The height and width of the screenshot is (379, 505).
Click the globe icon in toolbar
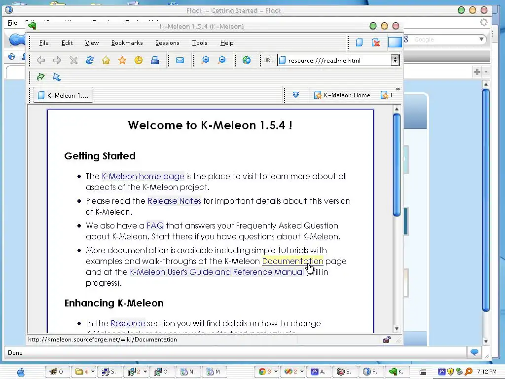[x=247, y=60]
